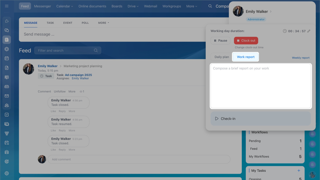Switch to the Daily plan tab
Screen dimensions: 320x180
(221, 57)
